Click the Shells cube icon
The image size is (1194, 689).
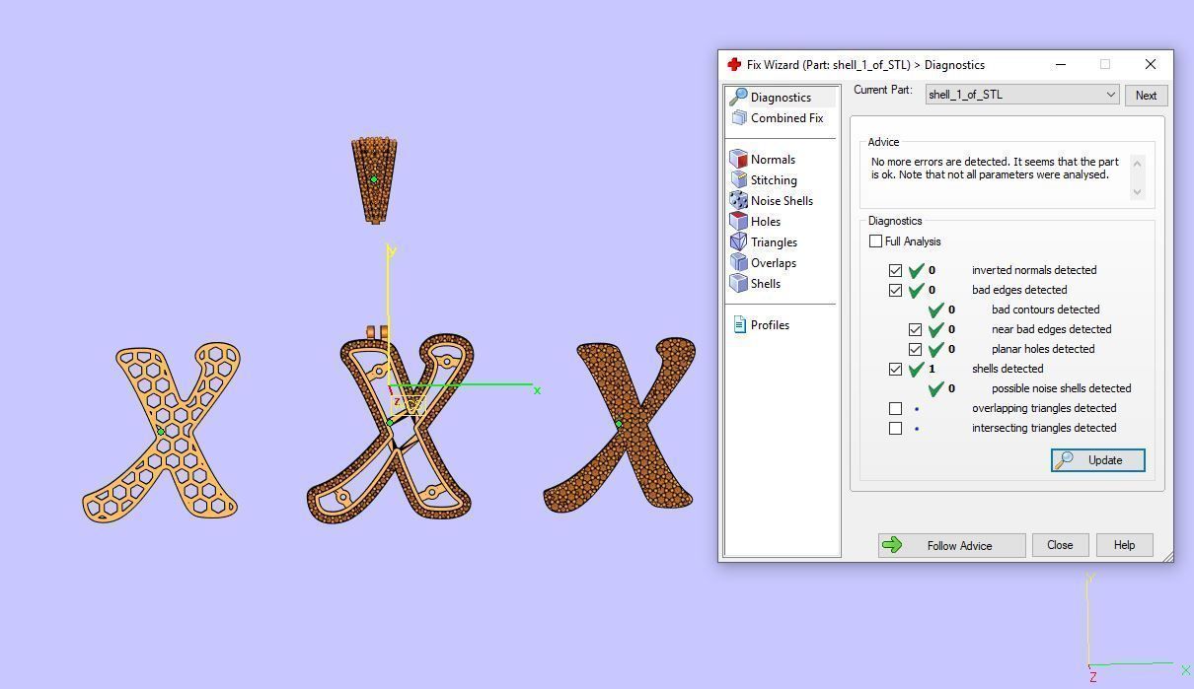pyautogui.click(x=738, y=283)
